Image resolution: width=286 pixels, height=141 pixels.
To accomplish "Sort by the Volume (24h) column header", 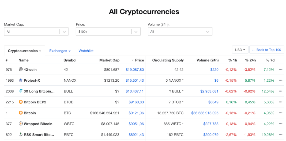I will (x=208, y=60).
